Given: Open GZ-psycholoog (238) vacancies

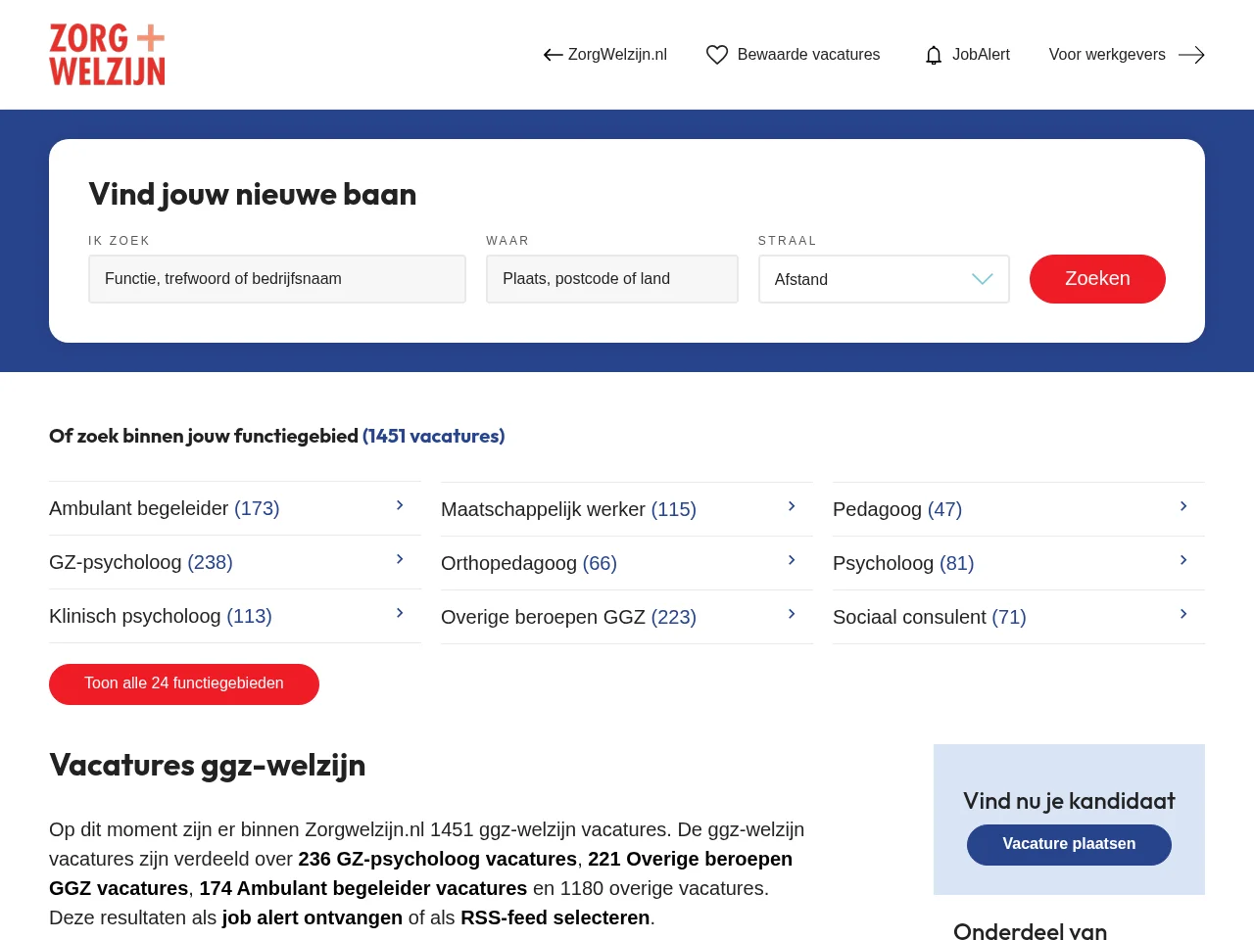Looking at the screenshot, I should 141,562.
